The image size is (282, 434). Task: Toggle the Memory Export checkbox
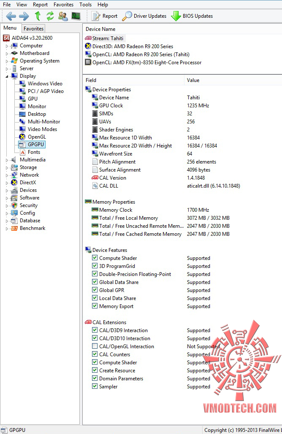click(x=95, y=306)
